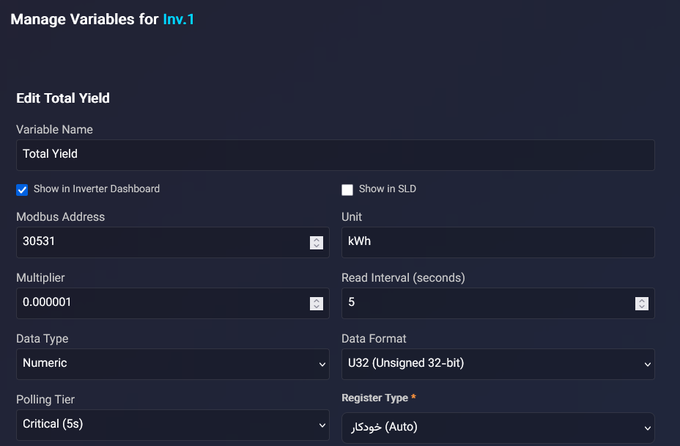
Task: Increase the Multiplier value with up arrow
Action: tap(317, 300)
